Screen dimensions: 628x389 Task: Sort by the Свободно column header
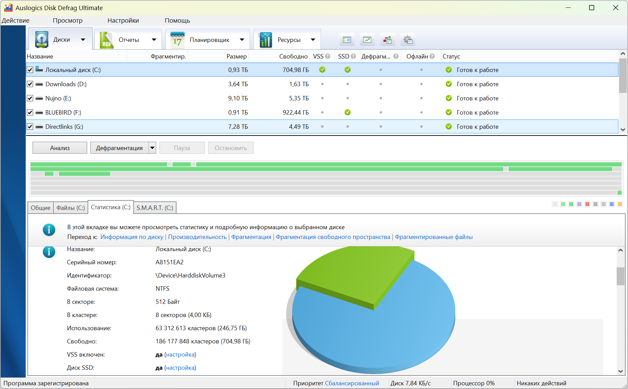279,56
